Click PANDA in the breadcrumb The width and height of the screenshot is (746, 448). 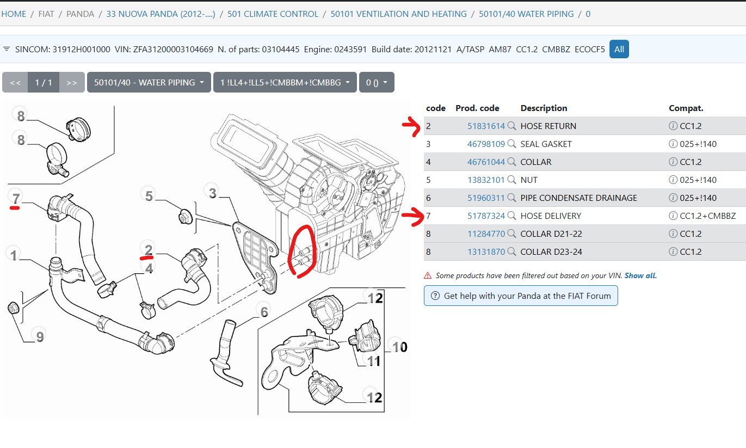[x=81, y=14]
